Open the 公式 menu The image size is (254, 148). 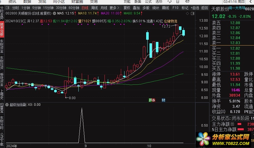(x=148, y=1)
